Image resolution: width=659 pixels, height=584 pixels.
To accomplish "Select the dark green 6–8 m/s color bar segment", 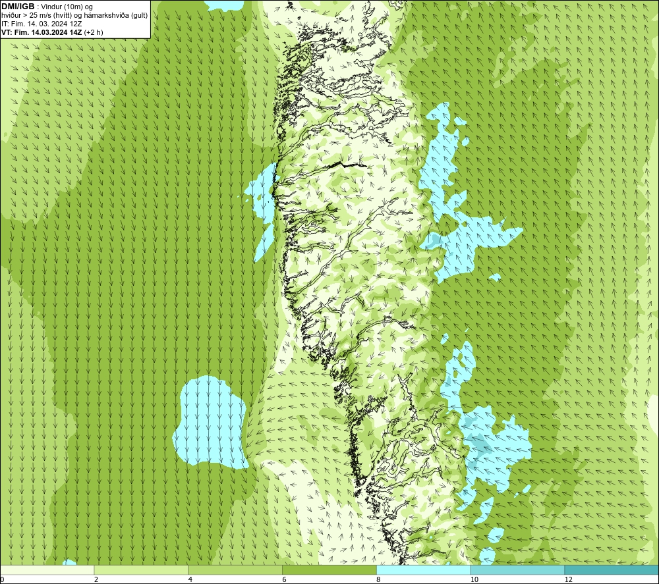I will [x=329, y=570].
